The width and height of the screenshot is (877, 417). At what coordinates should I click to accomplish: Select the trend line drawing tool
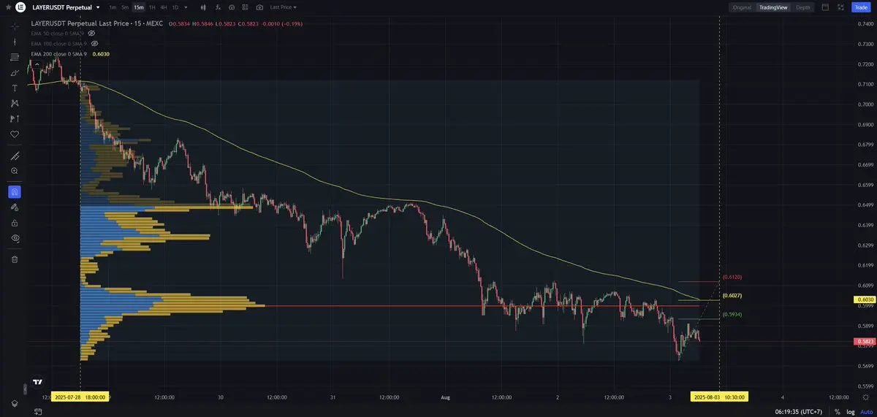(x=15, y=42)
